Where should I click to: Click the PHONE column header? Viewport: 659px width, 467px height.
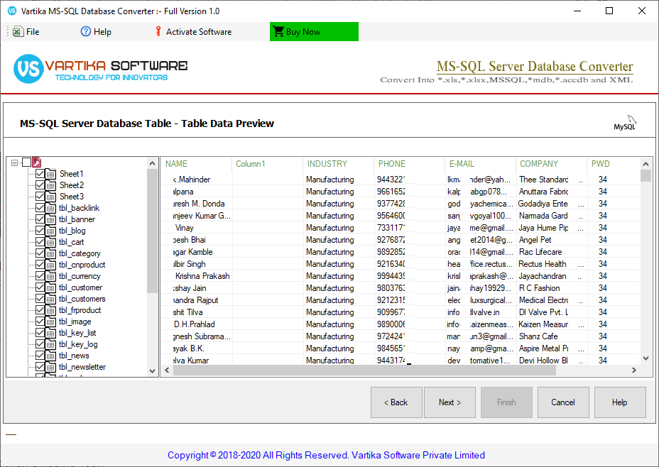tap(409, 164)
